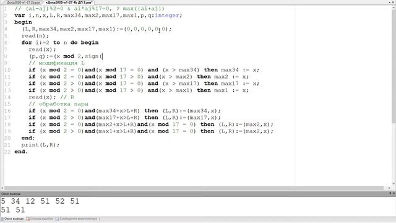The width and height of the screenshot is (396, 223).
Task: Select the Доср2020-в1-27 4b ДП 3.pas tab
Action: (69, 2)
